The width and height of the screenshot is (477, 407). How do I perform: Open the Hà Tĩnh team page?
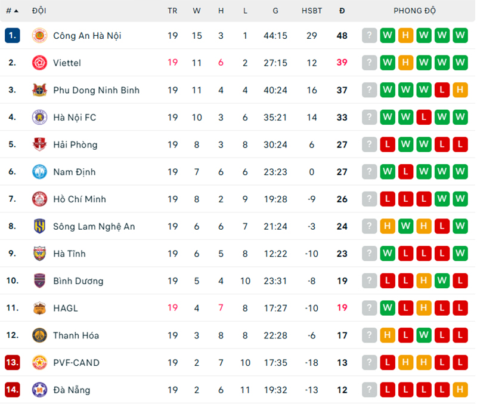point(70,253)
